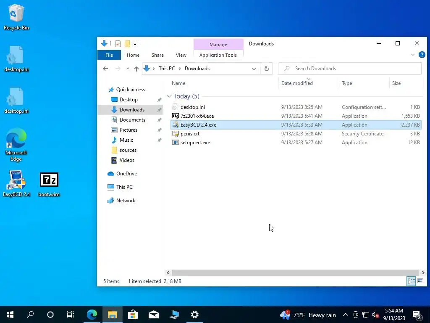
Task: Click the horizontal scrollbar track
Action: coord(295,273)
